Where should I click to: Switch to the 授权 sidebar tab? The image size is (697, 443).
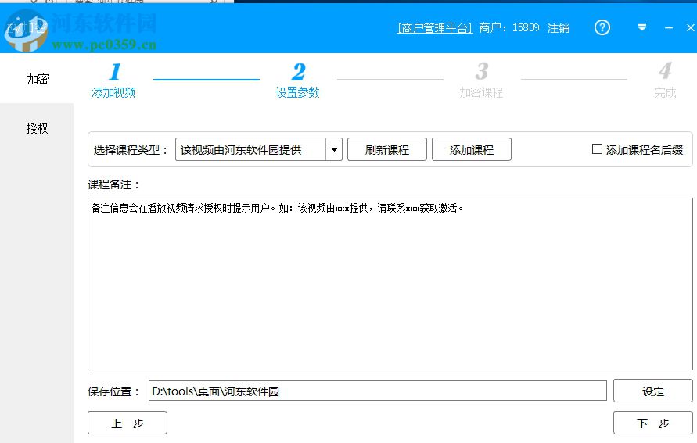pyautogui.click(x=37, y=128)
